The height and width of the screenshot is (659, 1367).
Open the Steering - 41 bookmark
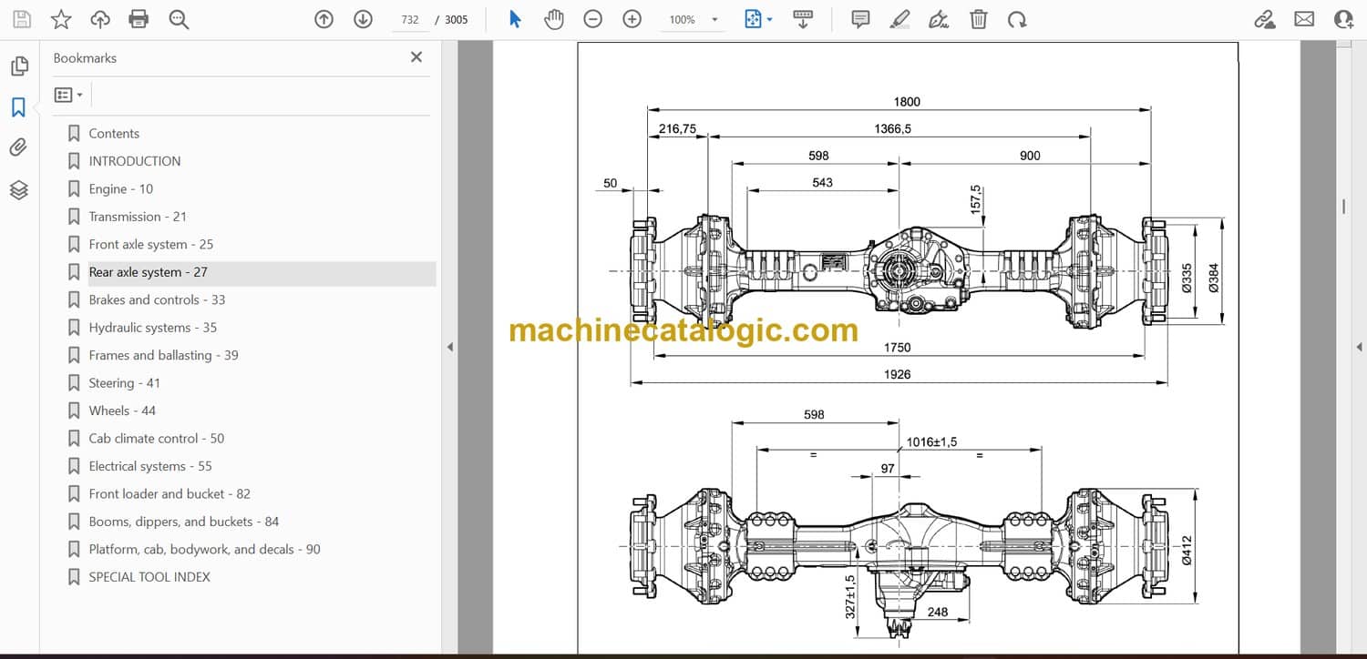pyautogui.click(x=125, y=383)
